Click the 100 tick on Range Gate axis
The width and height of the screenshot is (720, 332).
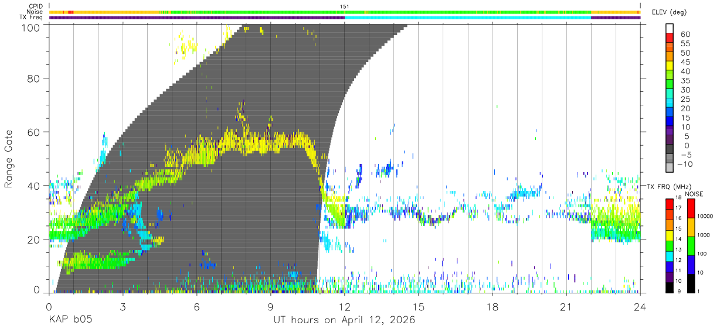click(31, 27)
